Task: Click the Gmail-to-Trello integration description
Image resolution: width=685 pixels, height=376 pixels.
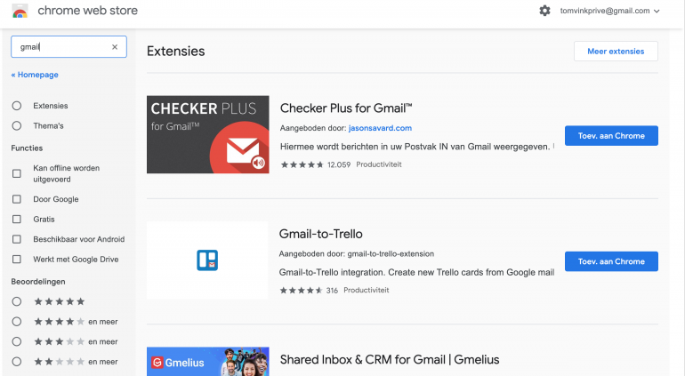Action: (x=416, y=273)
